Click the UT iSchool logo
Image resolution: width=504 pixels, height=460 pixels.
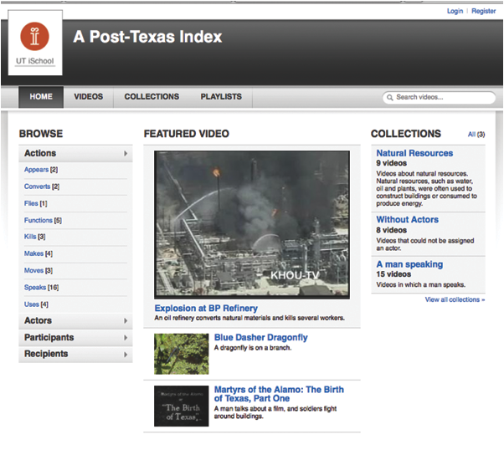35,43
